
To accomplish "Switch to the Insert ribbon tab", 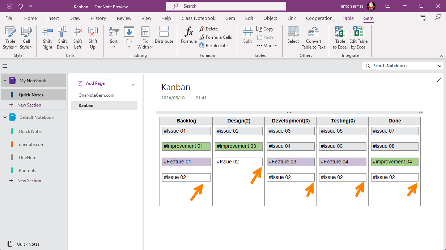I will click(x=53, y=18).
